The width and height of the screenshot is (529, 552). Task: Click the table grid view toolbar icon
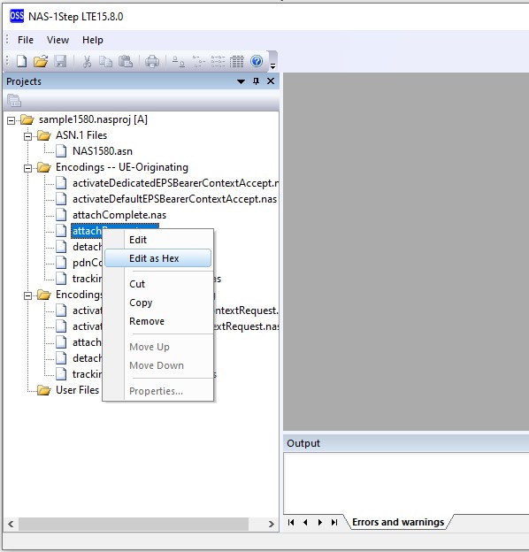click(236, 62)
